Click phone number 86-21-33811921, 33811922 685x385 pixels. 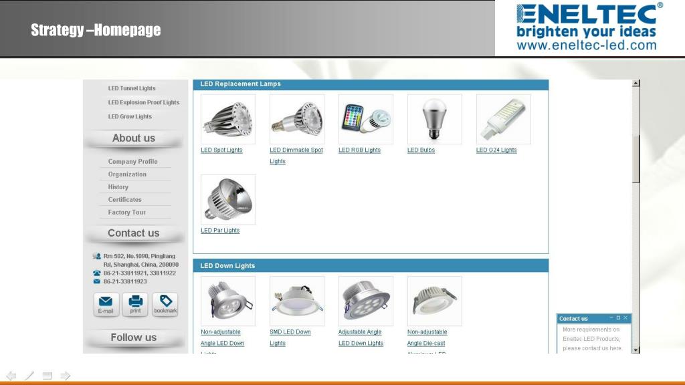pos(140,273)
